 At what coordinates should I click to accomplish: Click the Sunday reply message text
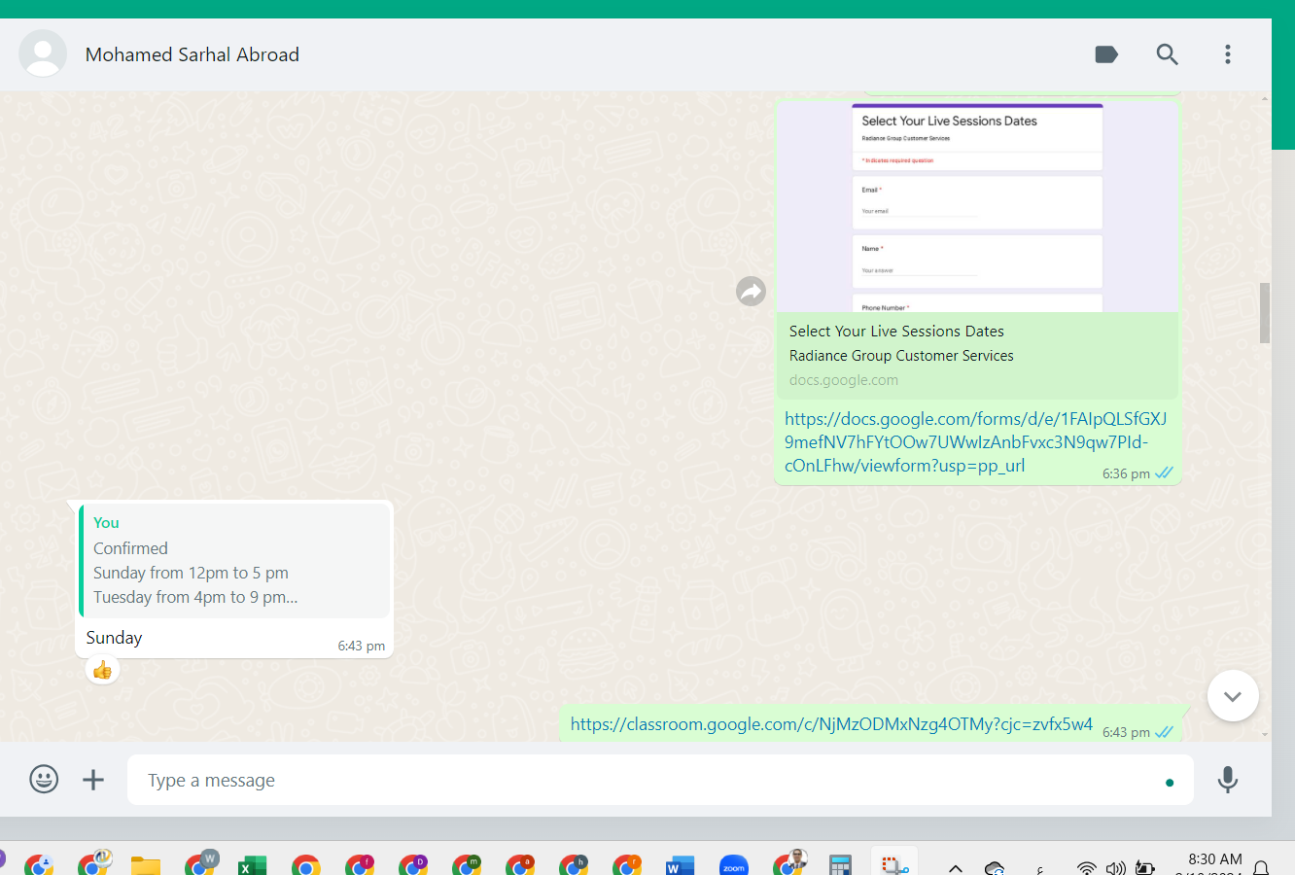(114, 638)
